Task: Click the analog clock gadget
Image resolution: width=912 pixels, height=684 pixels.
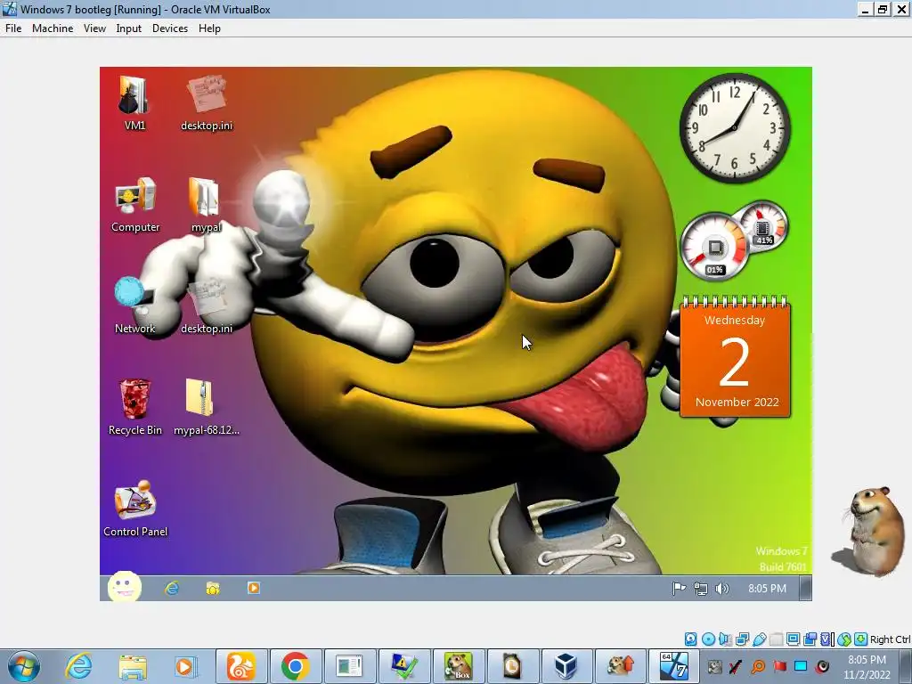Action: click(735, 128)
